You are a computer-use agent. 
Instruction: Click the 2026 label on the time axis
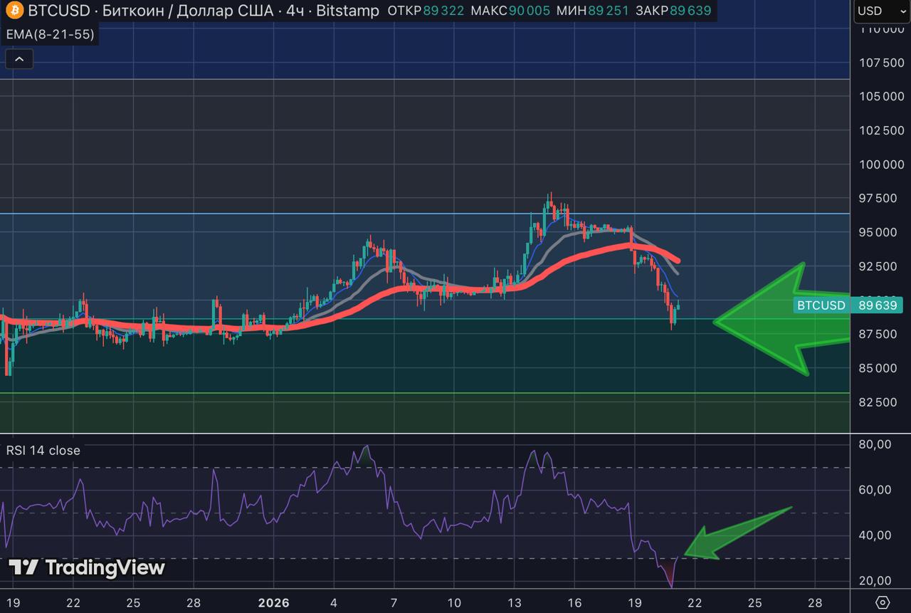[273, 602]
